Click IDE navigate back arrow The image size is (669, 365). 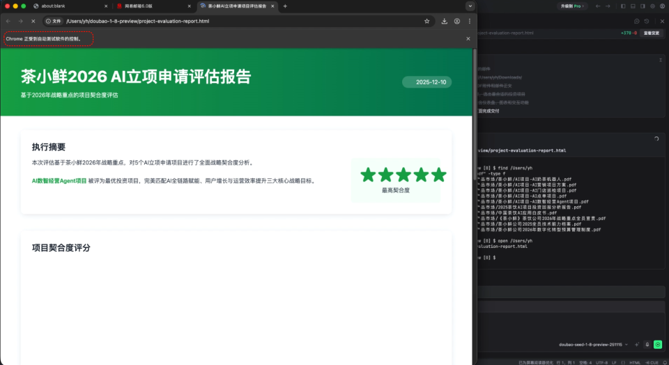coord(598,6)
